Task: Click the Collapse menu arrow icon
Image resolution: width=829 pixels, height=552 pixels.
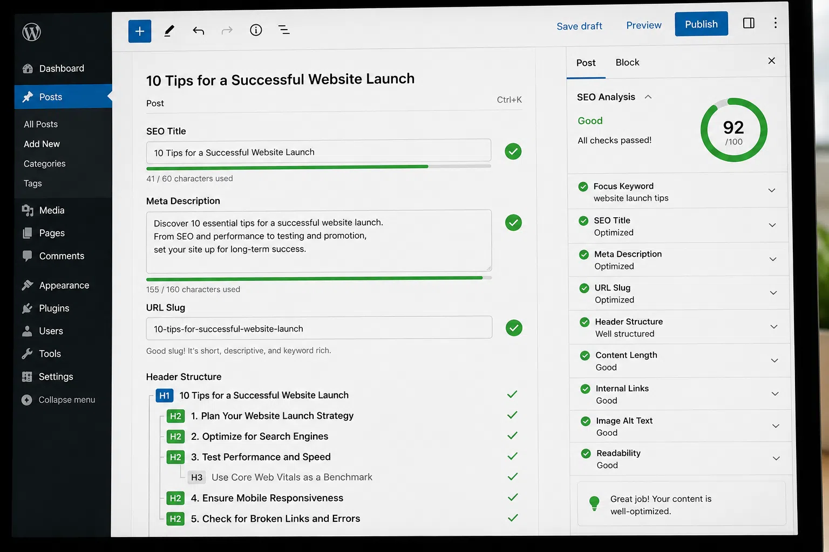Action: pos(26,400)
